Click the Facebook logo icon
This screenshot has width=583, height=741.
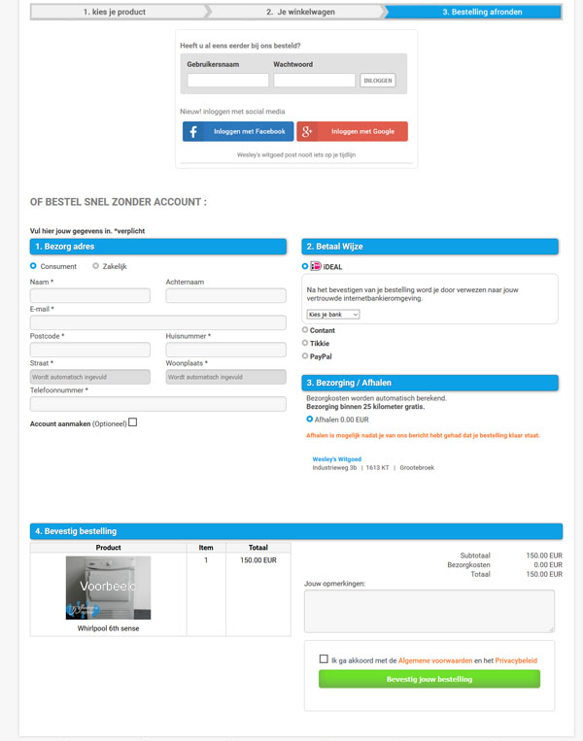[193, 131]
